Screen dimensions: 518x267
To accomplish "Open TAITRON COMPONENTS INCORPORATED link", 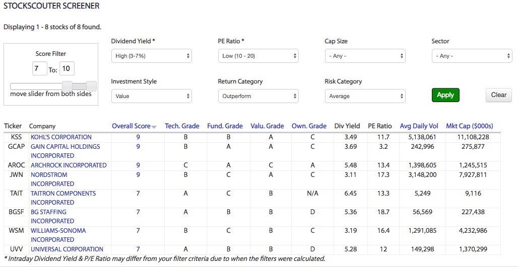I will point(63,198).
